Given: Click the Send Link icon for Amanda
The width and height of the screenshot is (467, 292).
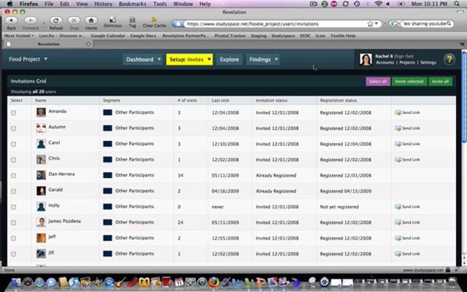Looking at the screenshot, I should point(398,112).
